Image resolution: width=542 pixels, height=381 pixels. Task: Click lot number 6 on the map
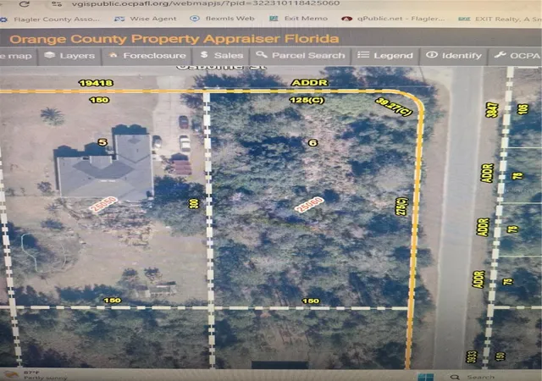point(312,143)
